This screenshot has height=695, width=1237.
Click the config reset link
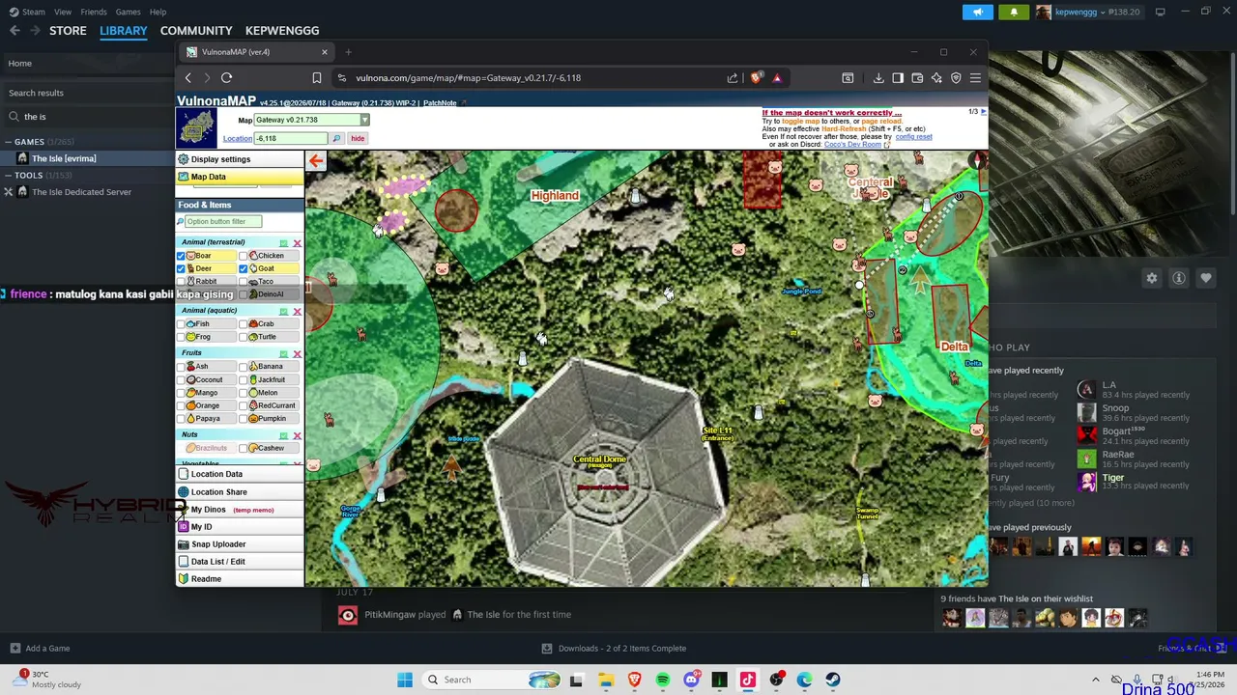[x=913, y=137]
